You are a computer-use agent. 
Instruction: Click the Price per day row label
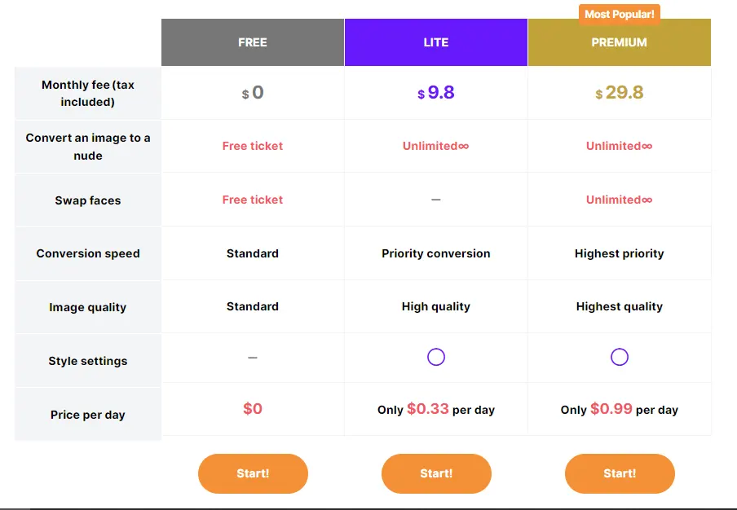(87, 414)
